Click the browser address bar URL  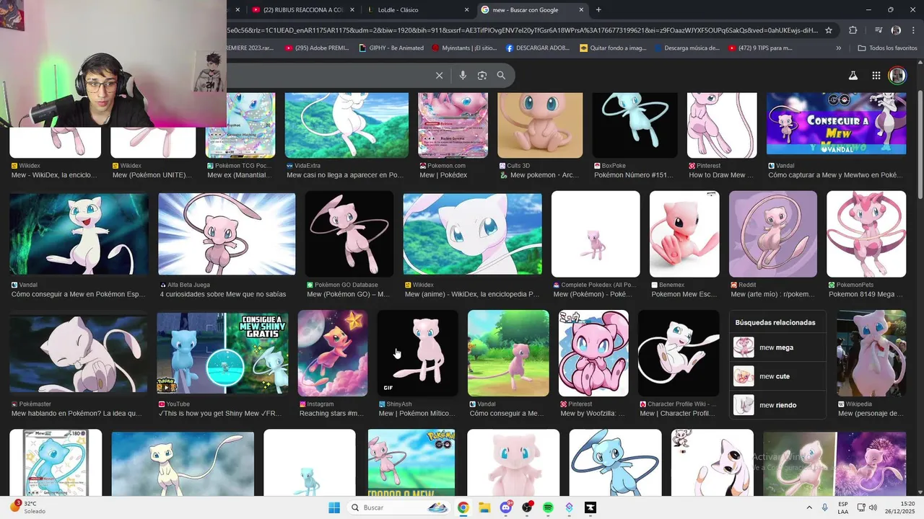[x=521, y=30]
